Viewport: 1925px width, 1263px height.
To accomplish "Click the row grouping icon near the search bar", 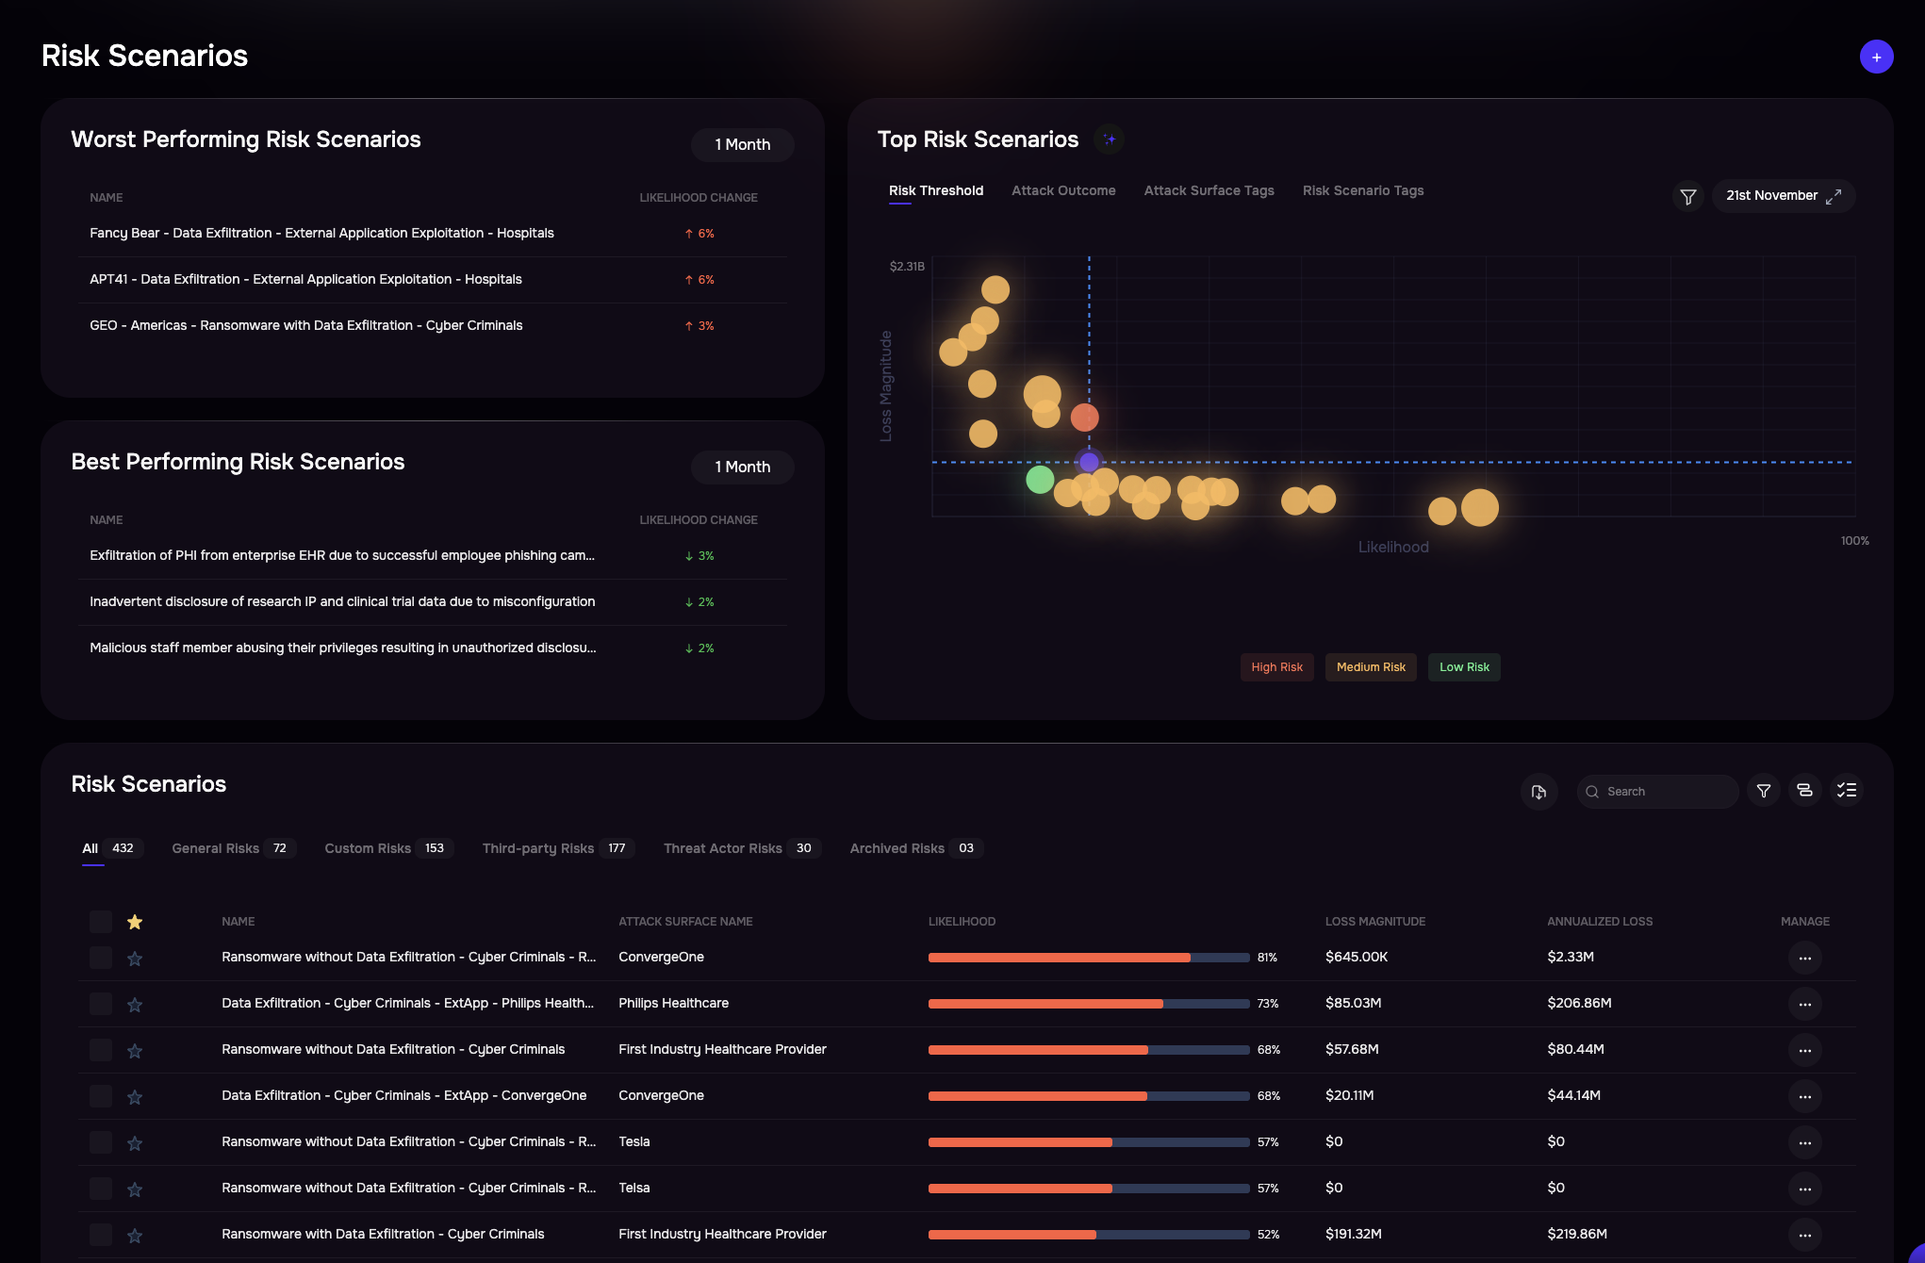I will [1805, 791].
